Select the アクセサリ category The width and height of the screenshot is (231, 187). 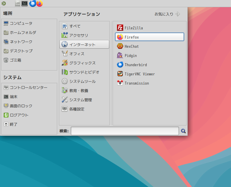pyautogui.click(x=84, y=35)
